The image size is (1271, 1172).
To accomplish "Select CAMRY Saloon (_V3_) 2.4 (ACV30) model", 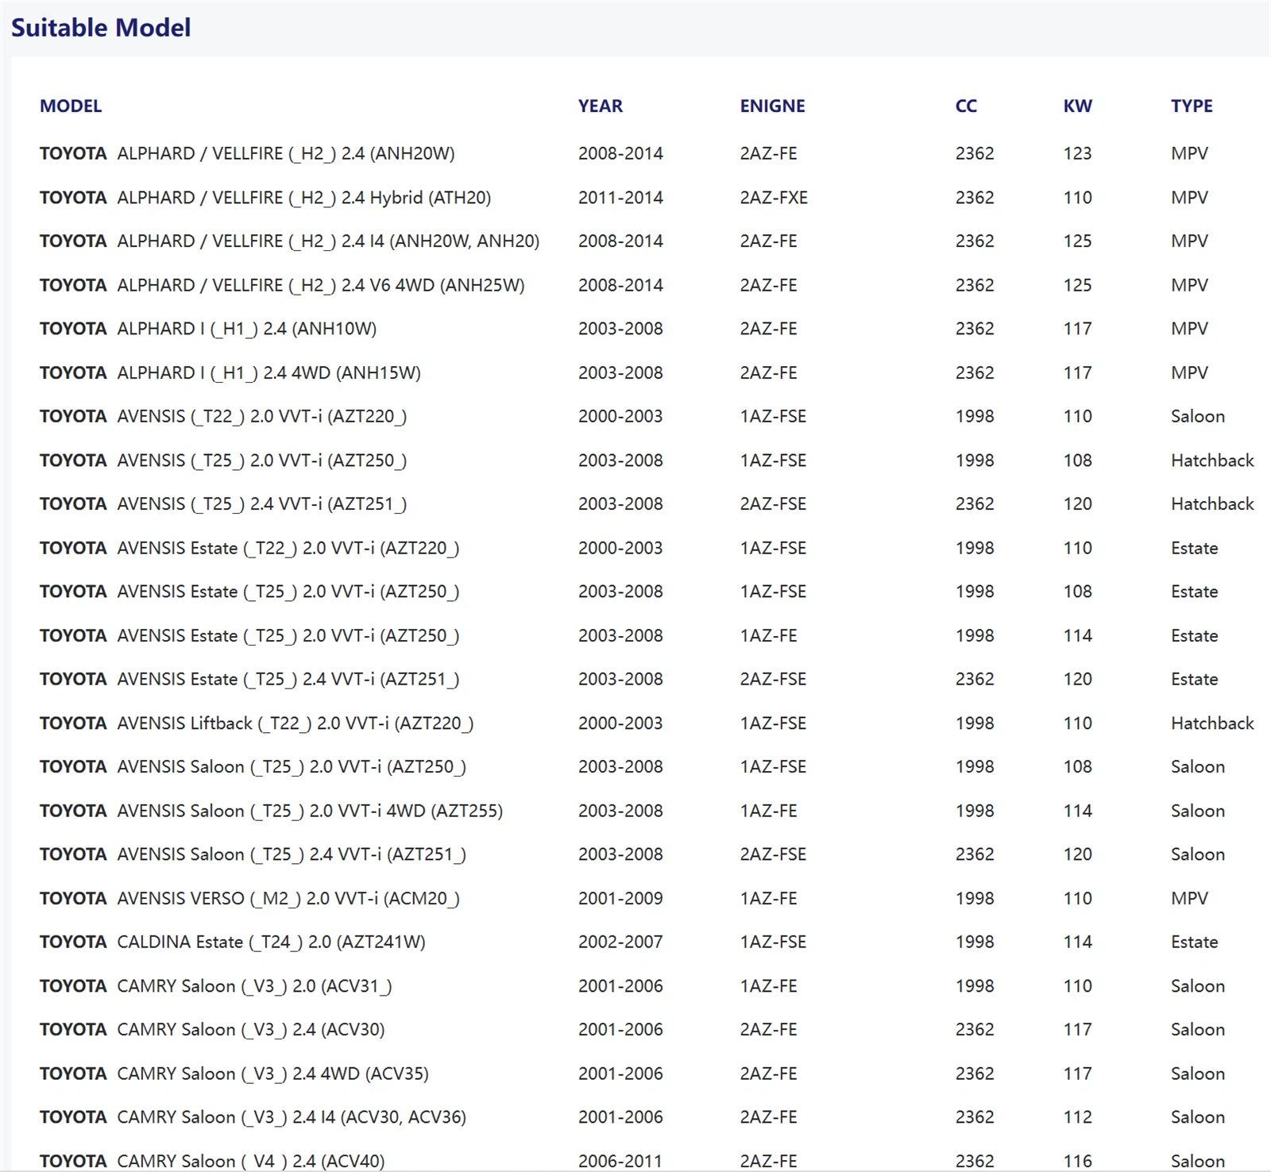I will click(212, 1030).
